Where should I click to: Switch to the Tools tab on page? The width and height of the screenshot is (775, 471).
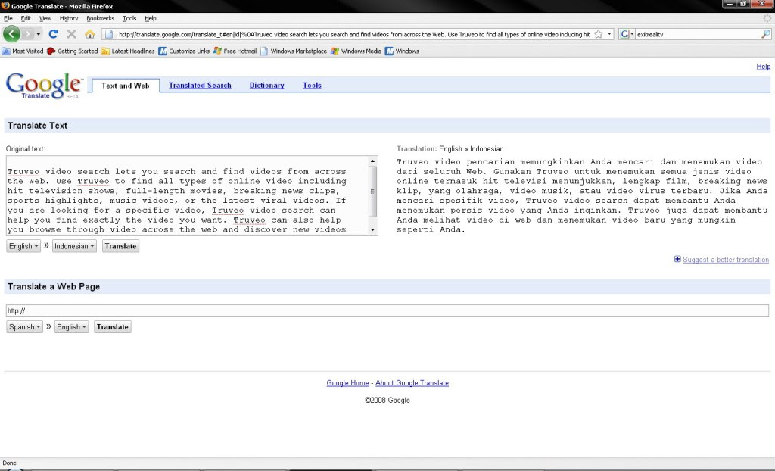(312, 86)
